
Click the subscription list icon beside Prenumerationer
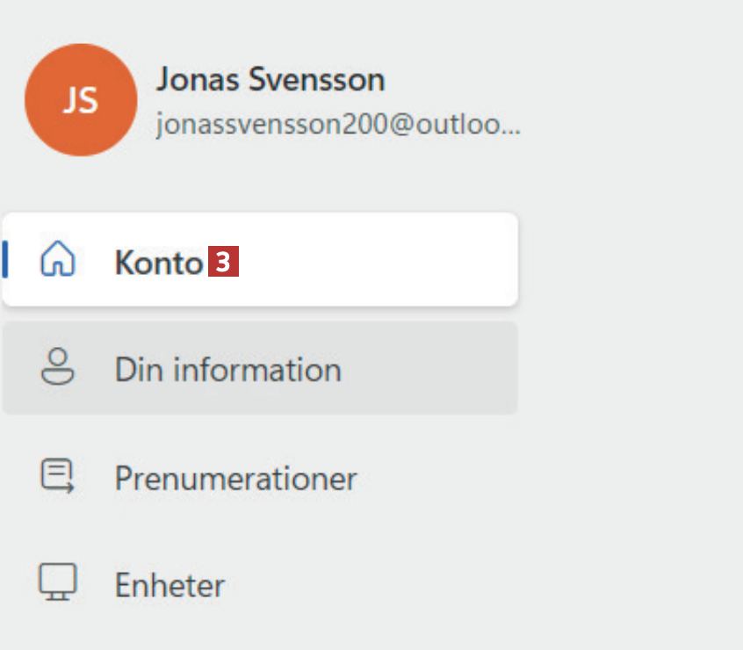coord(58,477)
